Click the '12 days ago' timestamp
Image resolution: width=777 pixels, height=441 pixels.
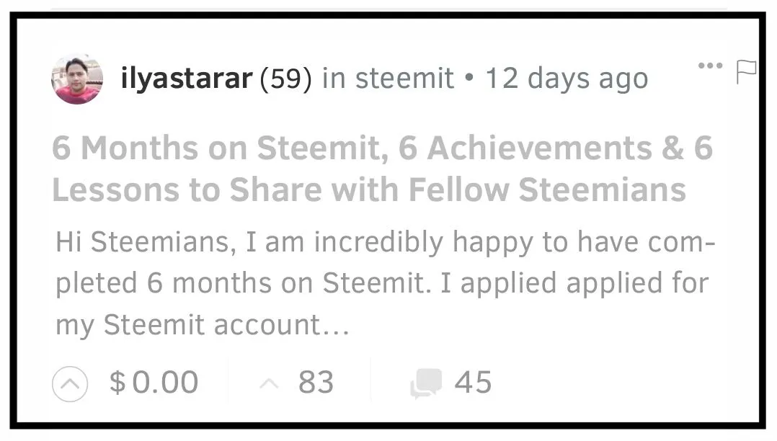click(567, 79)
